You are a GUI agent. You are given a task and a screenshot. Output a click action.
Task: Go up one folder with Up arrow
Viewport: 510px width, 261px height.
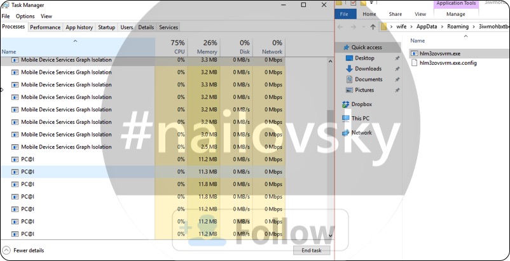[373, 27]
